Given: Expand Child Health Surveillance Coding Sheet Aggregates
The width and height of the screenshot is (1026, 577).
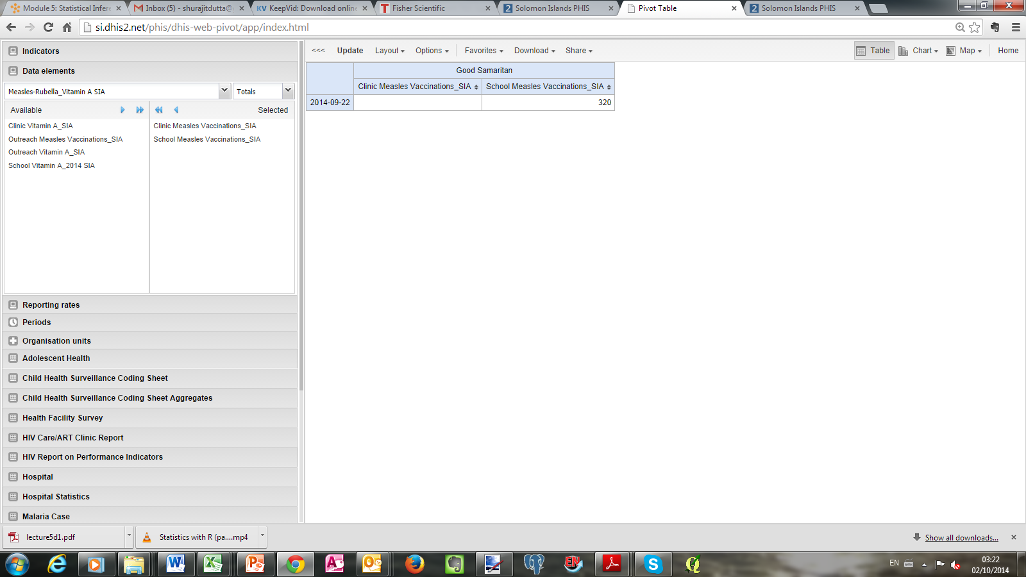Looking at the screenshot, I should pos(150,398).
